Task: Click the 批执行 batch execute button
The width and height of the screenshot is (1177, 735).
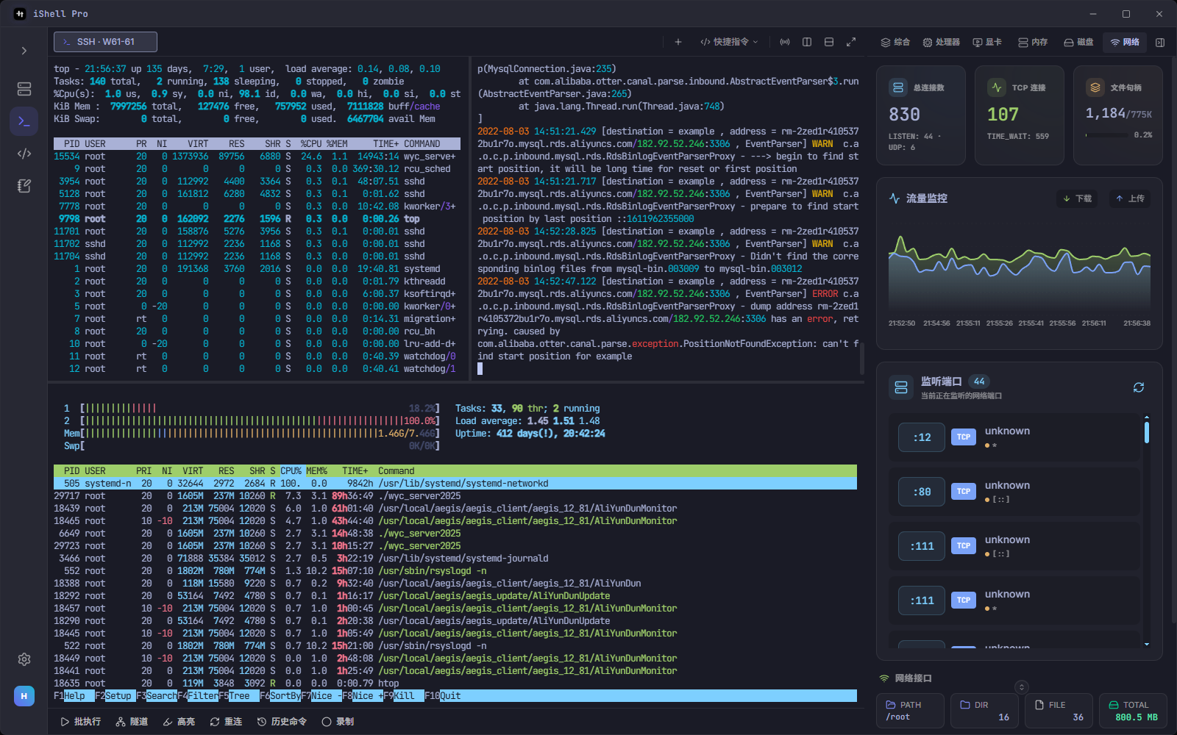Action: pos(80,722)
